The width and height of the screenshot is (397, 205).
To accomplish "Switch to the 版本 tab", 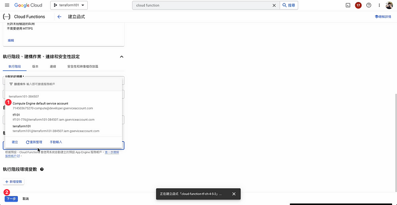I will [35, 66].
